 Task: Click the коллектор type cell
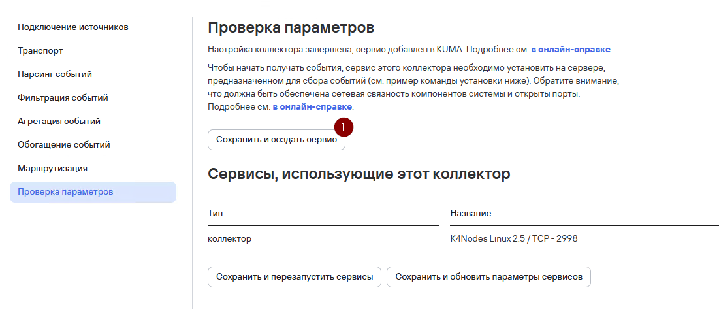[x=229, y=239]
